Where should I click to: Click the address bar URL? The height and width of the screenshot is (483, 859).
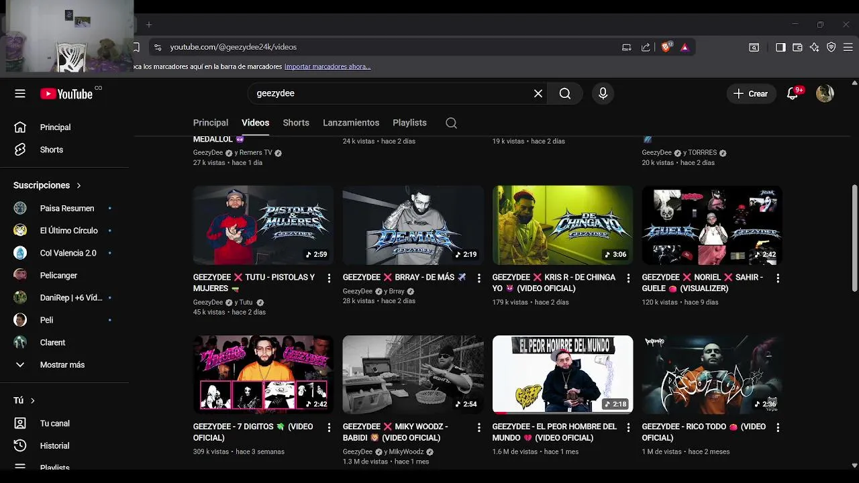click(233, 47)
